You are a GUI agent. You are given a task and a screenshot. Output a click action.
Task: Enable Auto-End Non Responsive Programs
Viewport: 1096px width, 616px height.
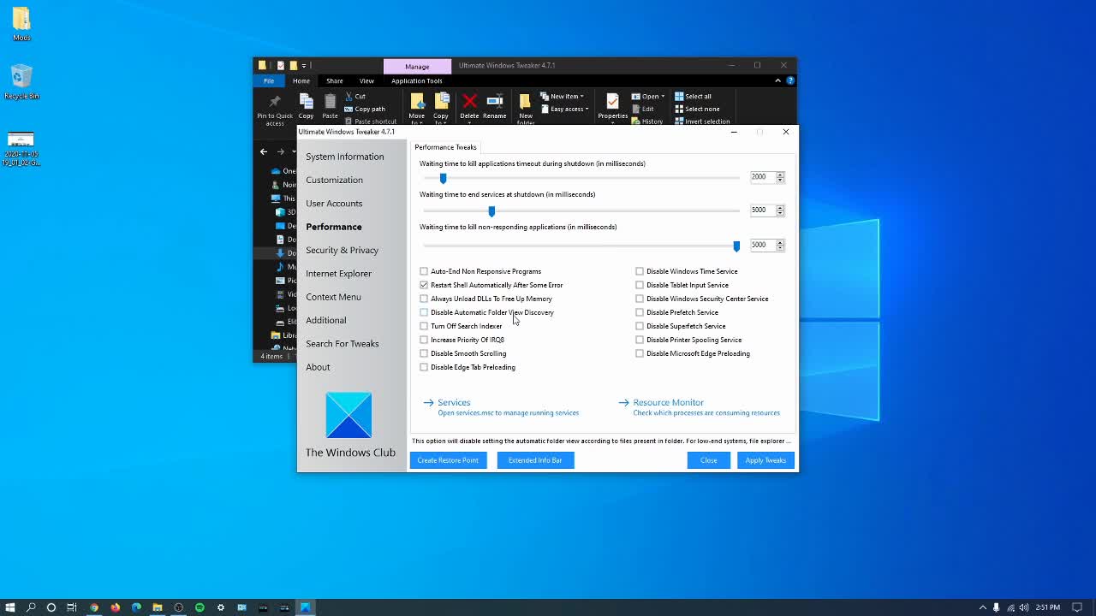[x=424, y=271]
